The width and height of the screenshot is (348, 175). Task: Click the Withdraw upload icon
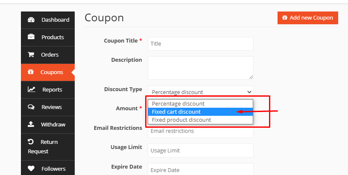point(31,124)
